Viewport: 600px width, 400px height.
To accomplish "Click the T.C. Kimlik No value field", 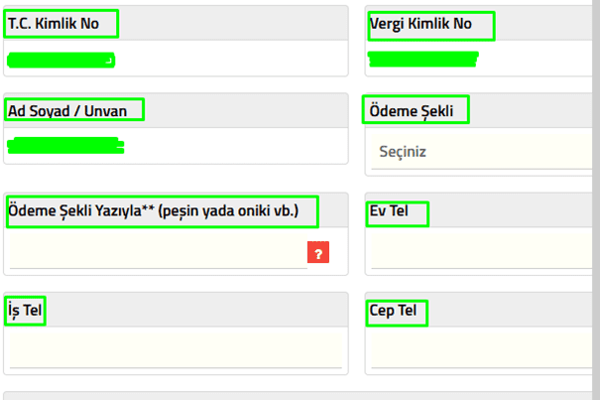I will pyautogui.click(x=60, y=61).
